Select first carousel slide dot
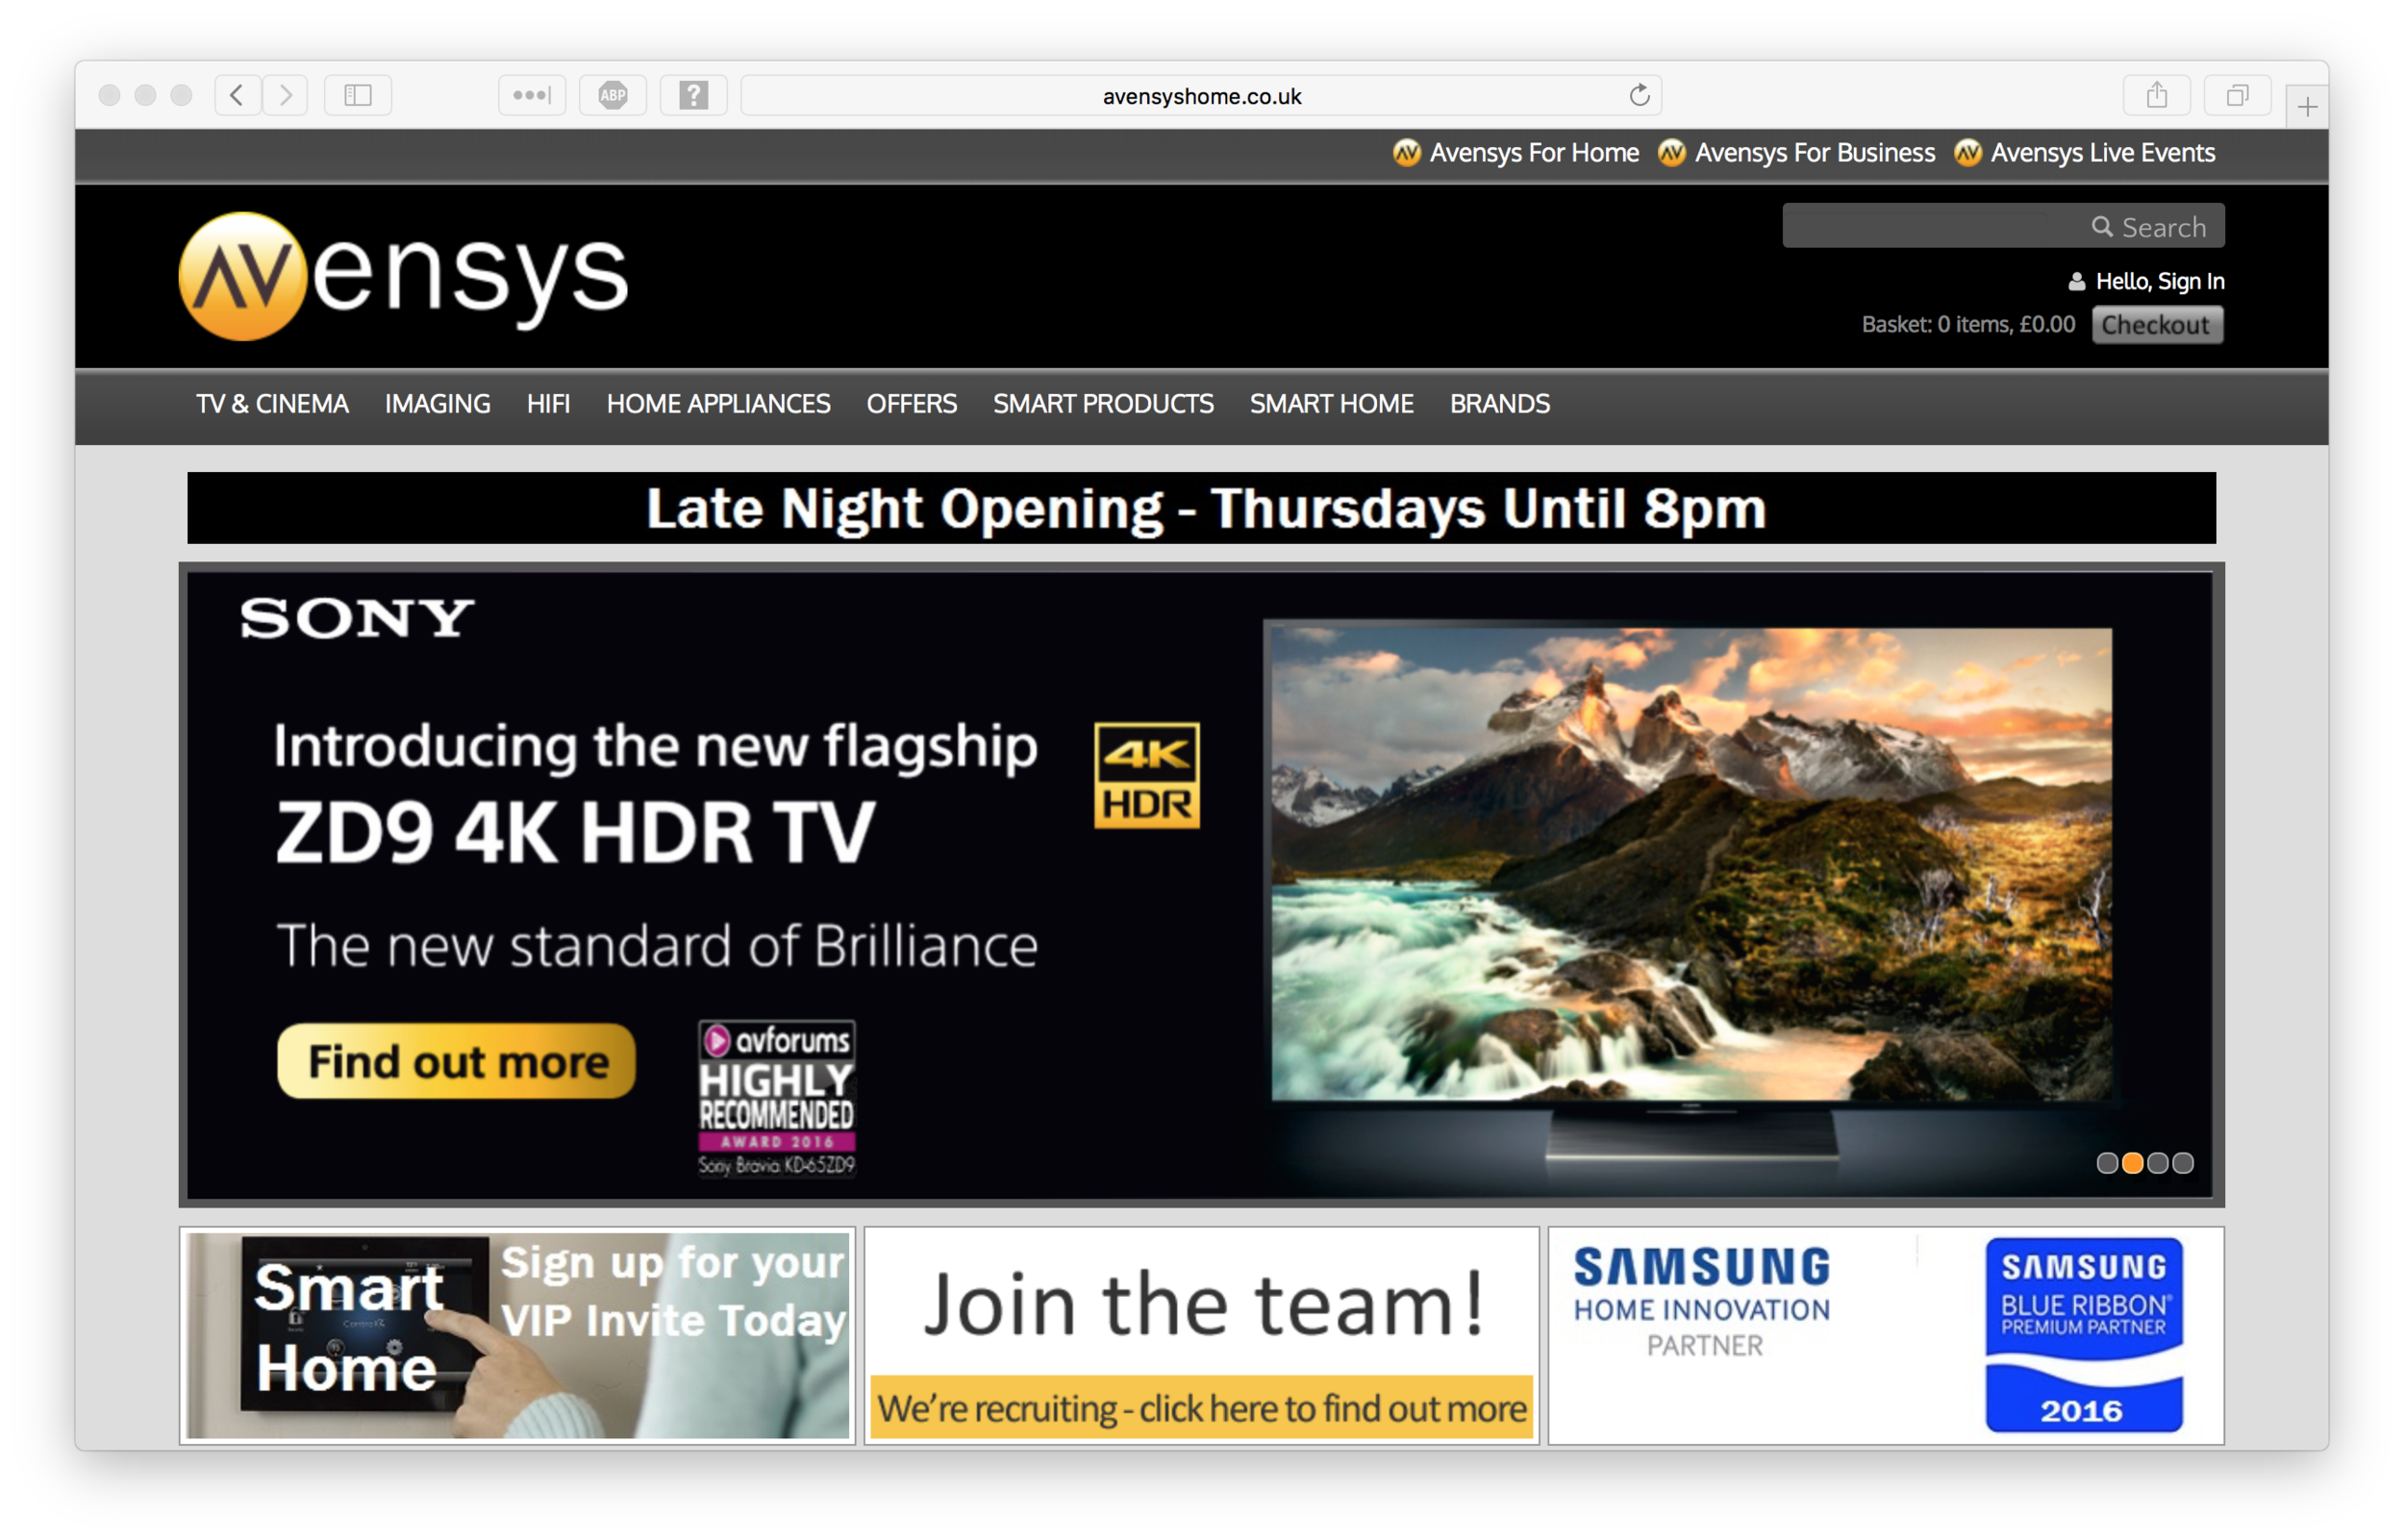The image size is (2404, 1540). [x=2107, y=1163]
